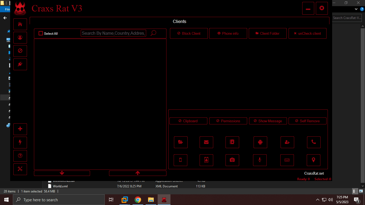This screenshot has width=365, height=205.
Task: Open the Windows Start menu
Action: point(6,200)
